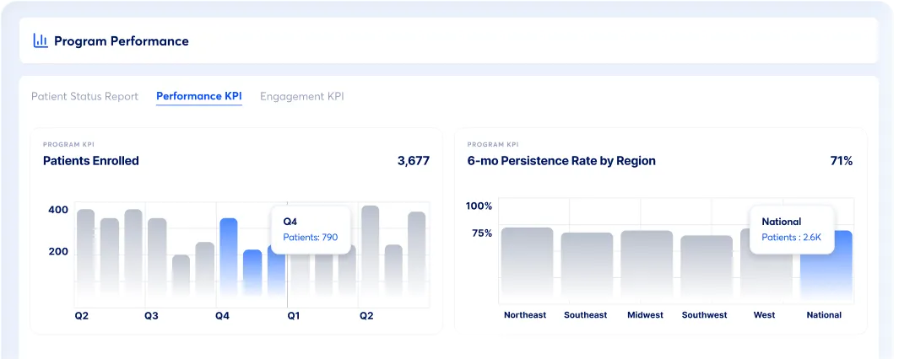Click the 100% y-axis label
This screenshot has width=899, height=359.
coord(479,206)
